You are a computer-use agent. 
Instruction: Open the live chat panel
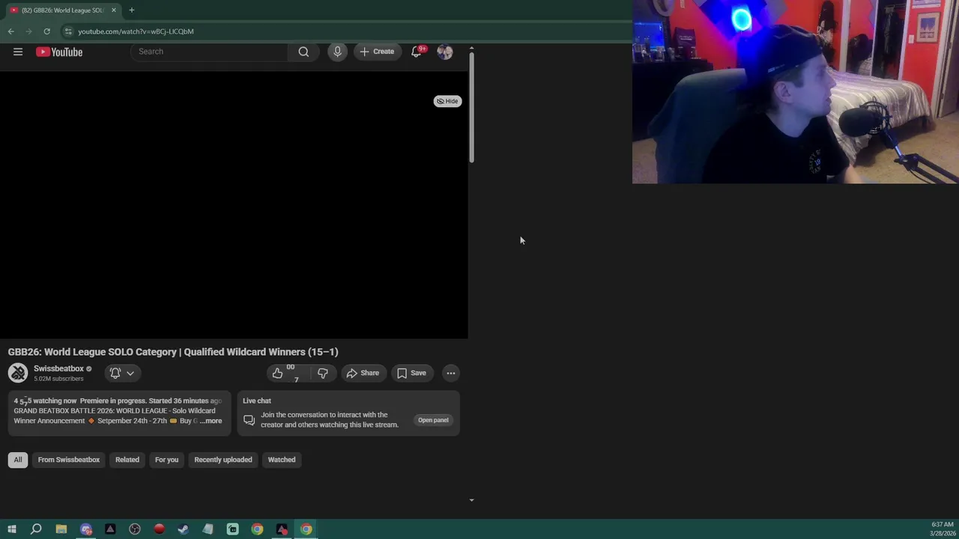pos(433,420)
